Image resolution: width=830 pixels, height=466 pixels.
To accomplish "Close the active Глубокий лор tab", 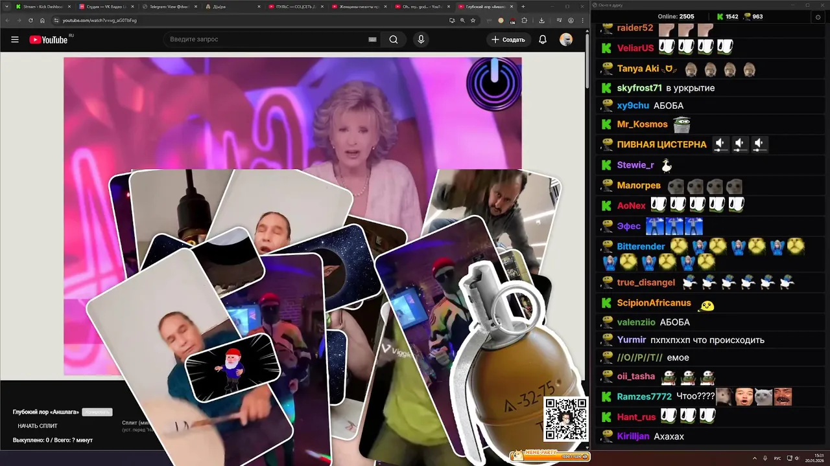I will (511, 6).
